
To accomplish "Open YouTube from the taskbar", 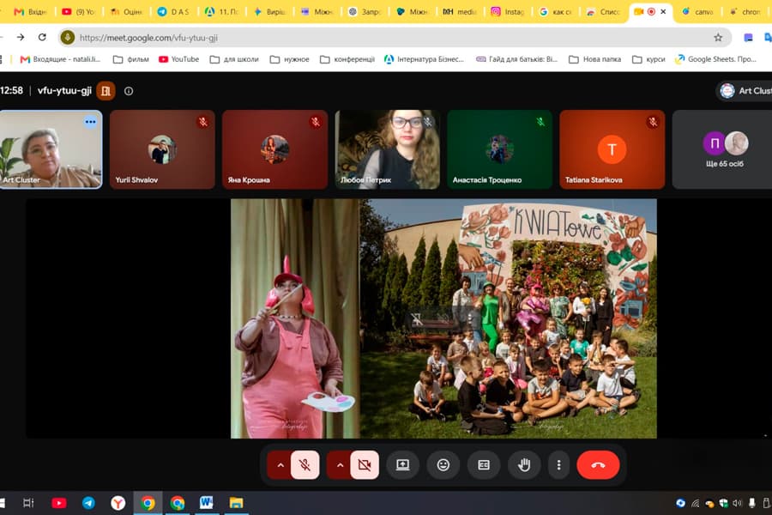I will pos(58,503).
